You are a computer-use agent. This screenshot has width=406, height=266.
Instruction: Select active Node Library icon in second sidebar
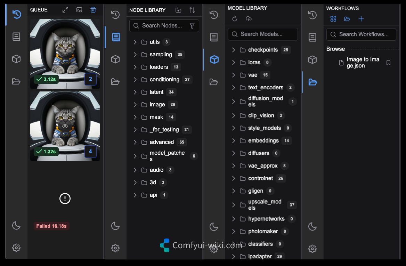(x=116, y=37)
